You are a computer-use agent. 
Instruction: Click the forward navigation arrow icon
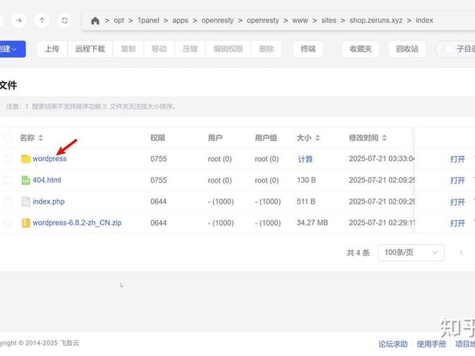coord(19,21)
